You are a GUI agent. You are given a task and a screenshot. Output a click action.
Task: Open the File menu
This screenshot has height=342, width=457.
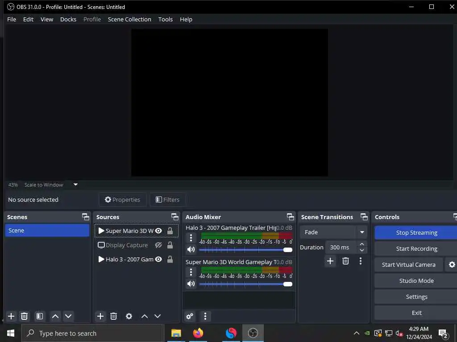(12, 19)
